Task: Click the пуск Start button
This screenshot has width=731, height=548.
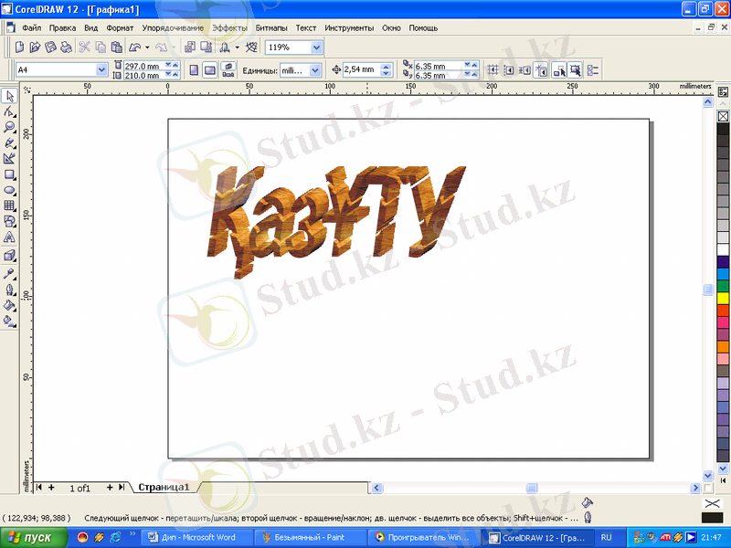Action: point(34,538)
